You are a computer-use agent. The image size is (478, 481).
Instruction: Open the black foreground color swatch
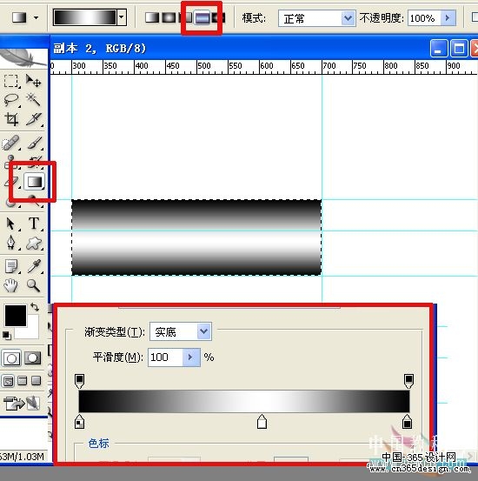click(16, 316)
